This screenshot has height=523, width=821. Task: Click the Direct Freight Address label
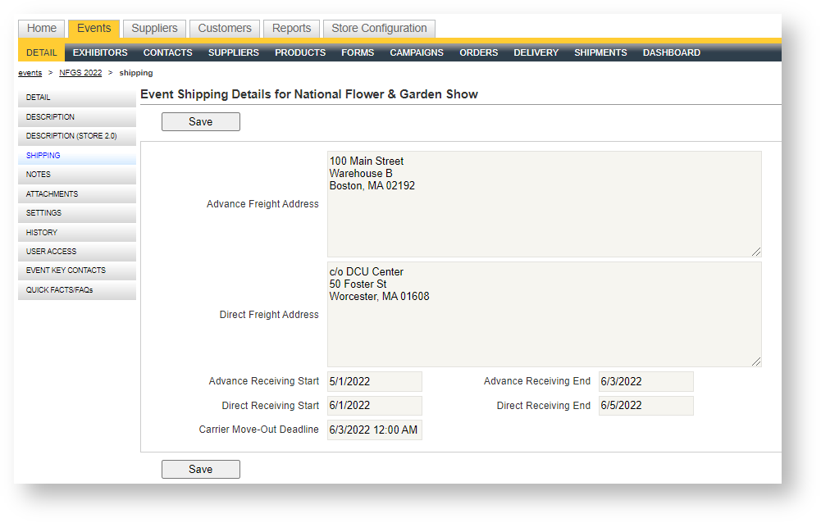pos(269,315)
